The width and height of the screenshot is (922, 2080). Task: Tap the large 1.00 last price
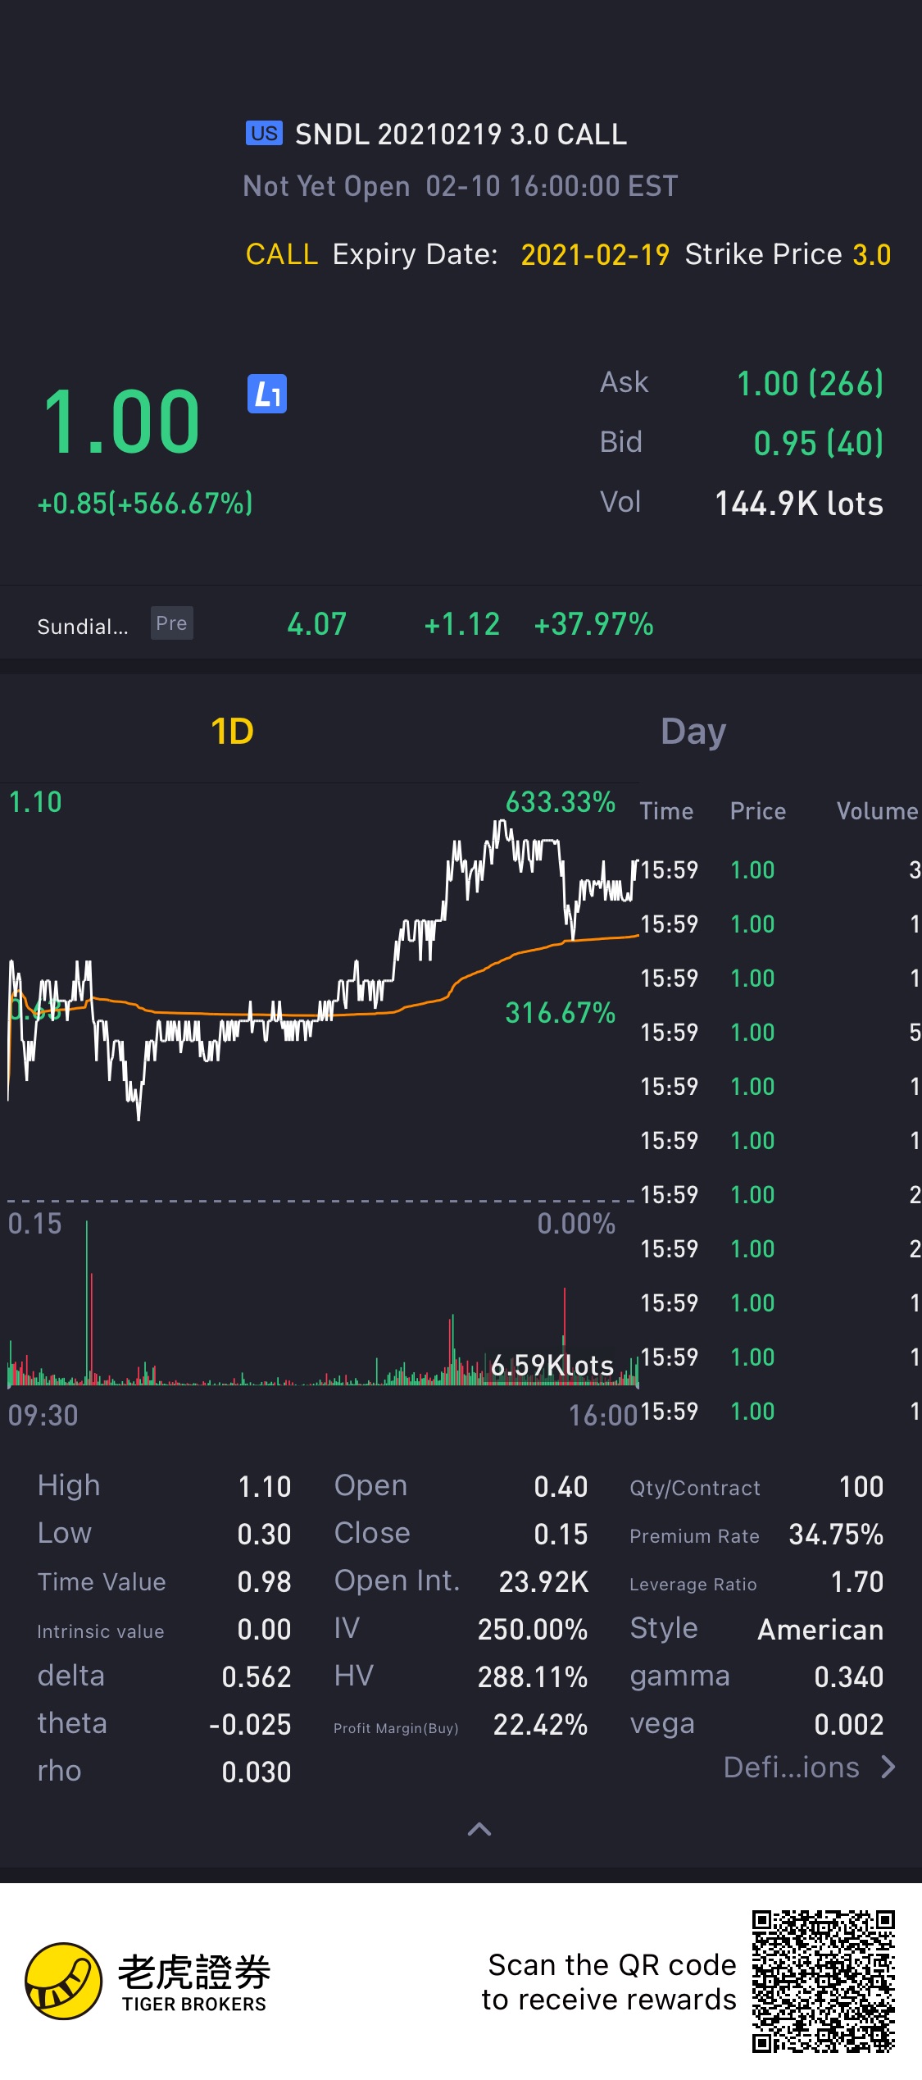click(121, 422)
